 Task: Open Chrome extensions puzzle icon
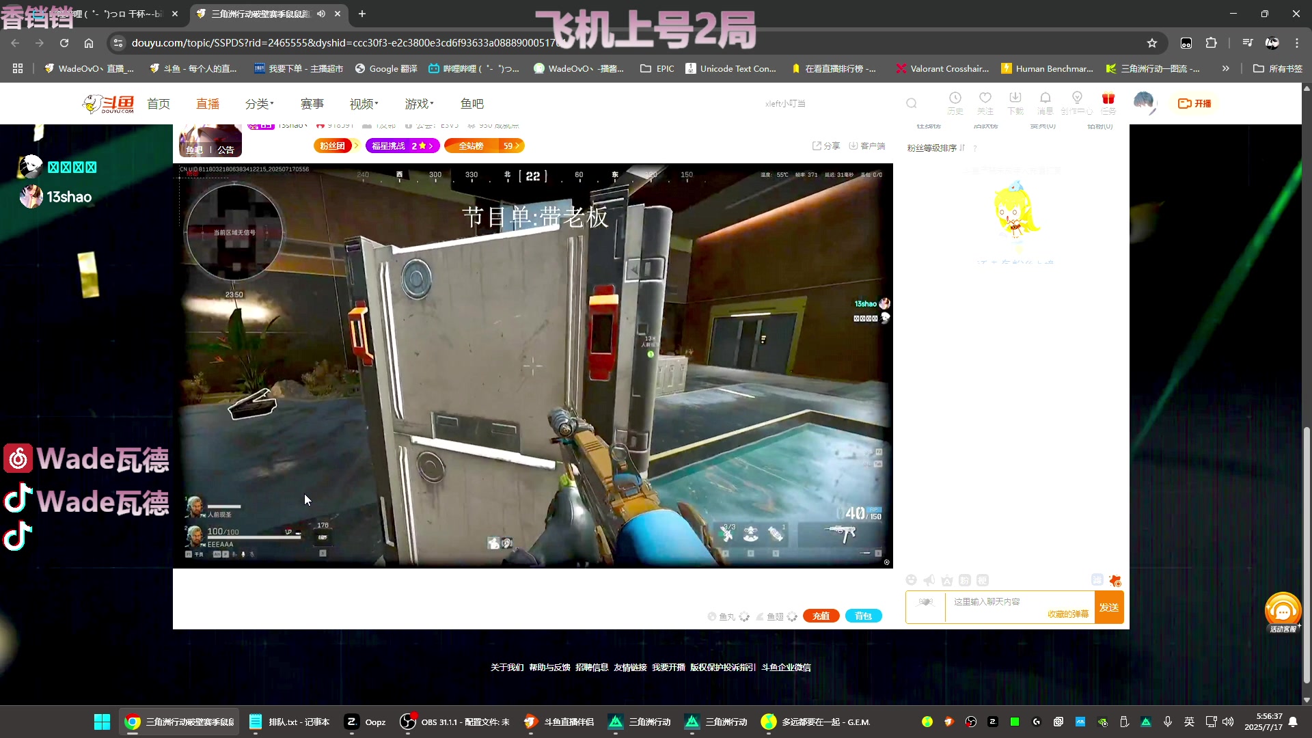[1211, 43]
